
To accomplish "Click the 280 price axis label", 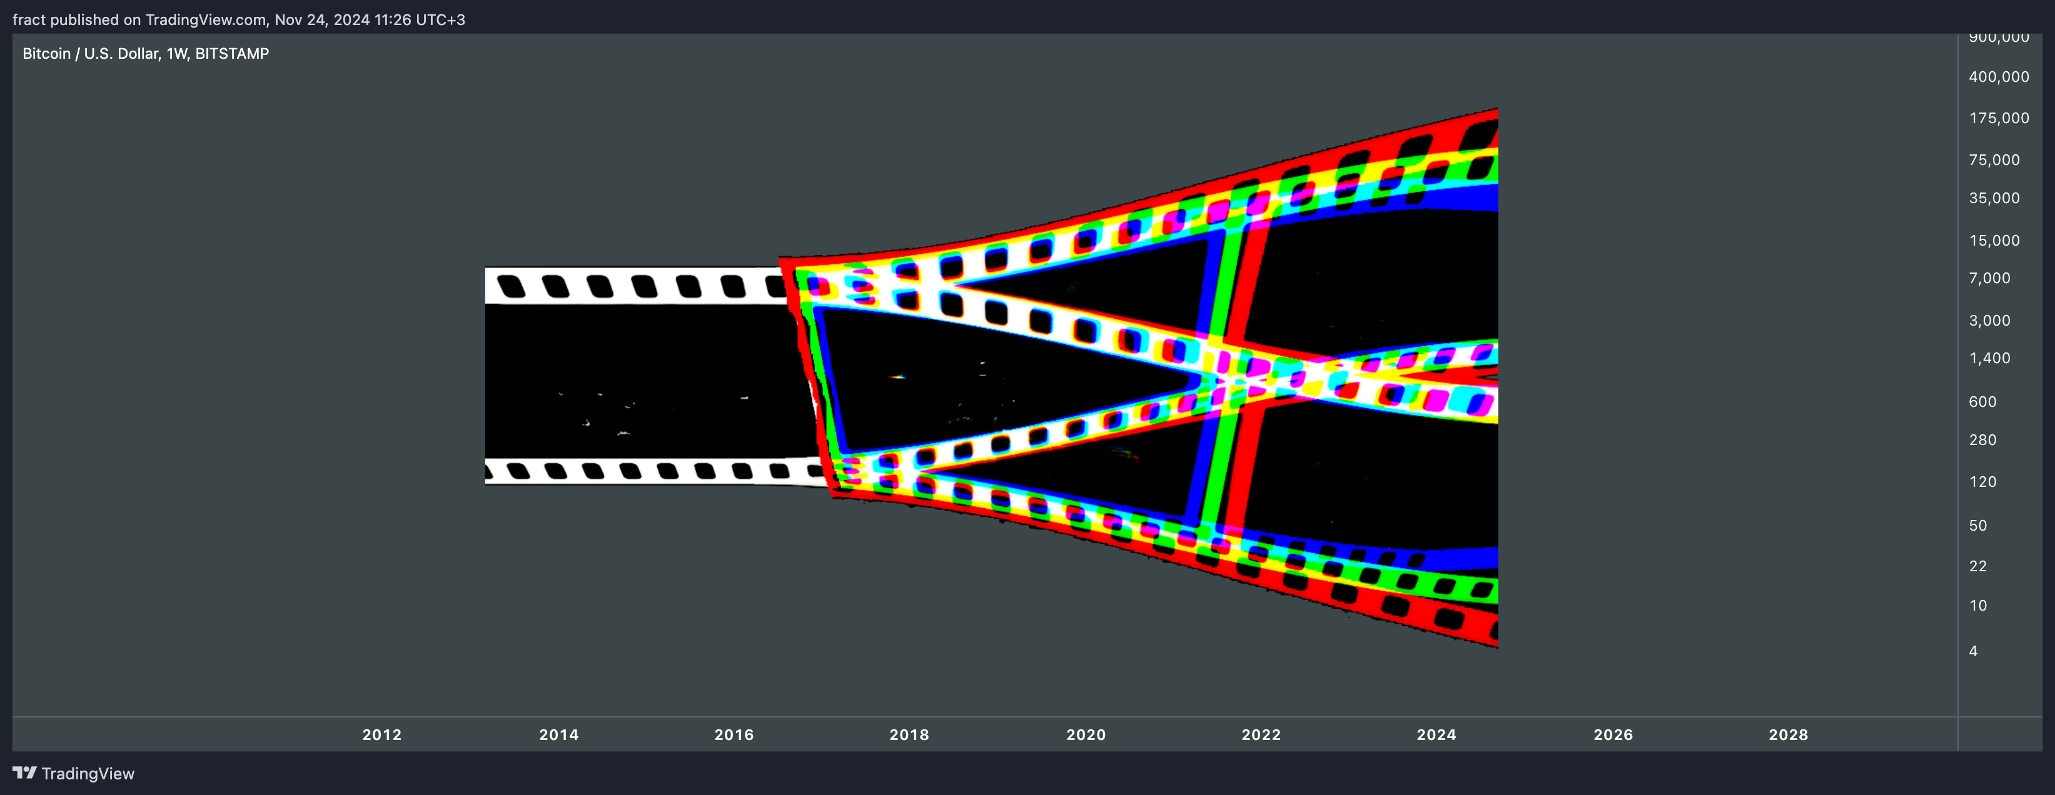I will pos(1982,439).
